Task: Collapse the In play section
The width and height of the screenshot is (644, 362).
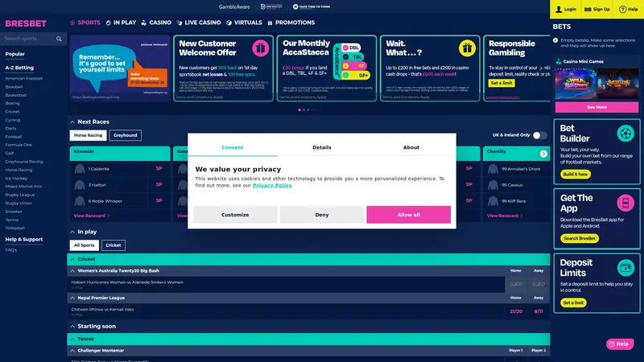Action: (72, 232)
